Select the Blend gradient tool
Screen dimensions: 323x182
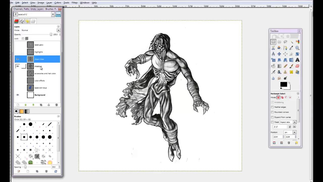click(279, 66)
